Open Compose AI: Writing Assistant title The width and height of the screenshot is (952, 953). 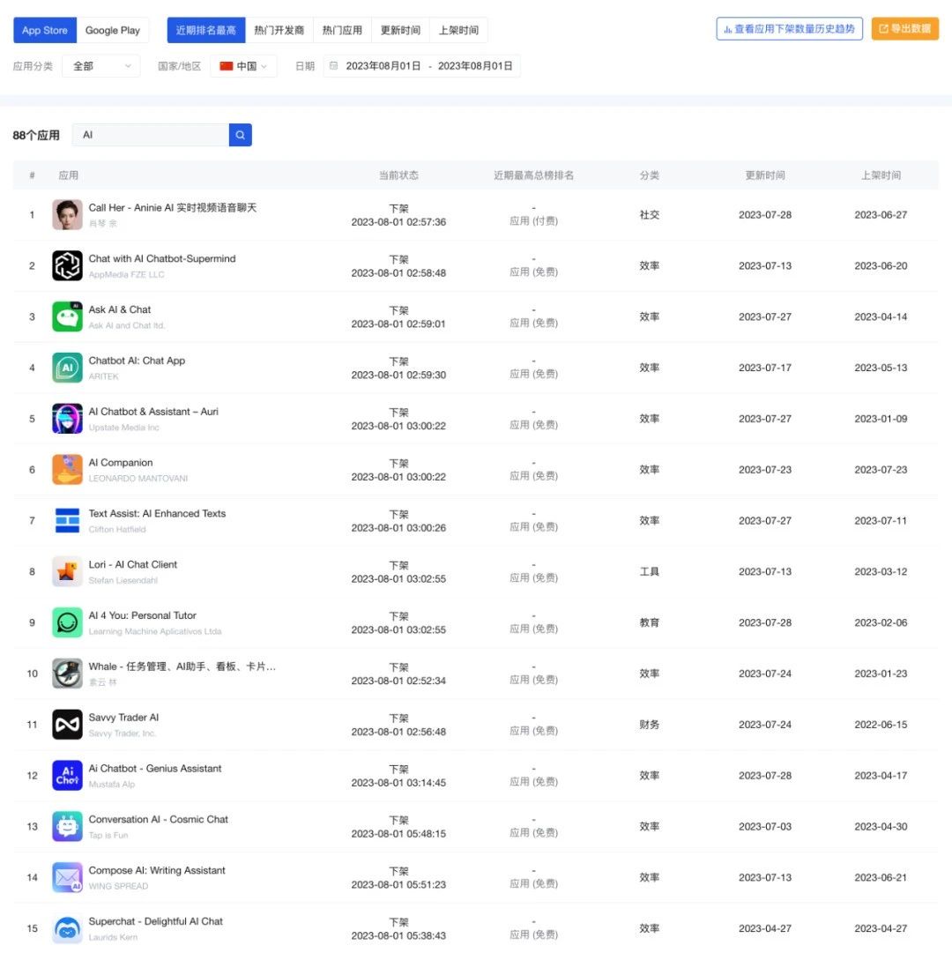tap(157, 870)
